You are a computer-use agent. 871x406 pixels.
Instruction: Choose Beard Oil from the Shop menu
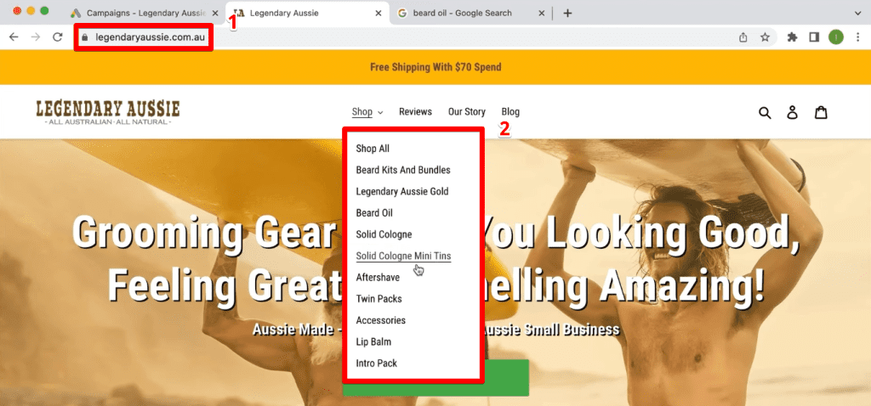[x=374, y=213]
